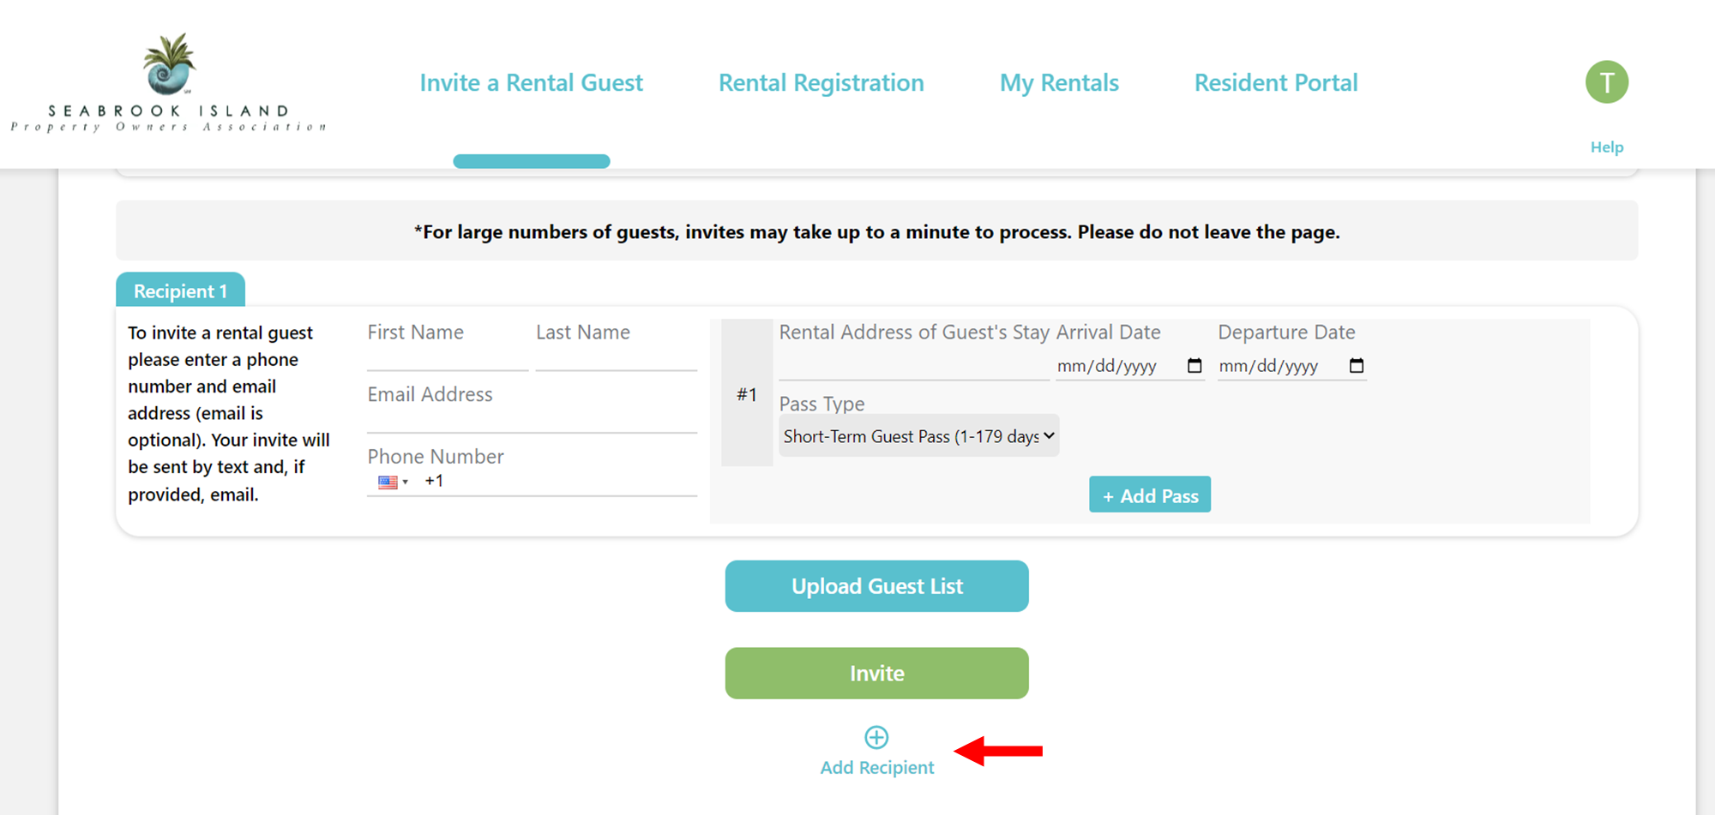Focus the First Name field
The width and height of the screenshot is (1715, 815).
(x=448, y=345)
